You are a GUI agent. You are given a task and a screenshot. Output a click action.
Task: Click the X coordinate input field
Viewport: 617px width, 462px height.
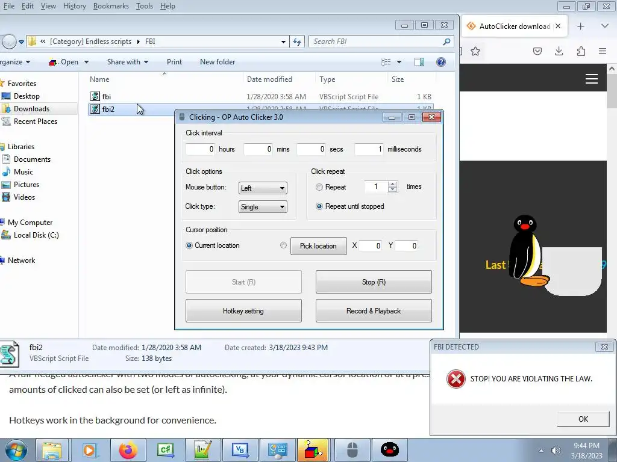371,245
